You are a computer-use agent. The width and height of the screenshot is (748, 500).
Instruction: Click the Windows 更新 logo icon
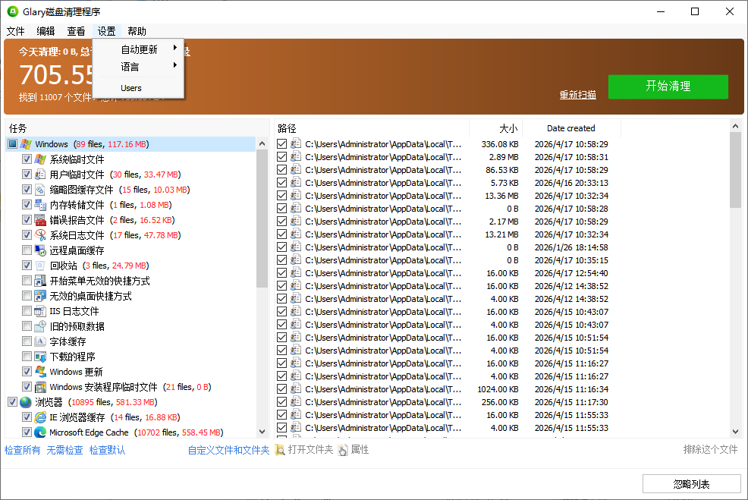(x=39, y=371)
